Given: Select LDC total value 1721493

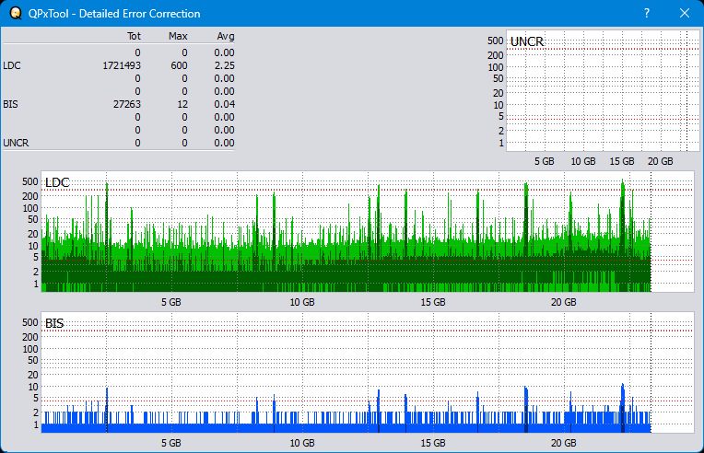Looking at the screenshot, I should 122,65.
